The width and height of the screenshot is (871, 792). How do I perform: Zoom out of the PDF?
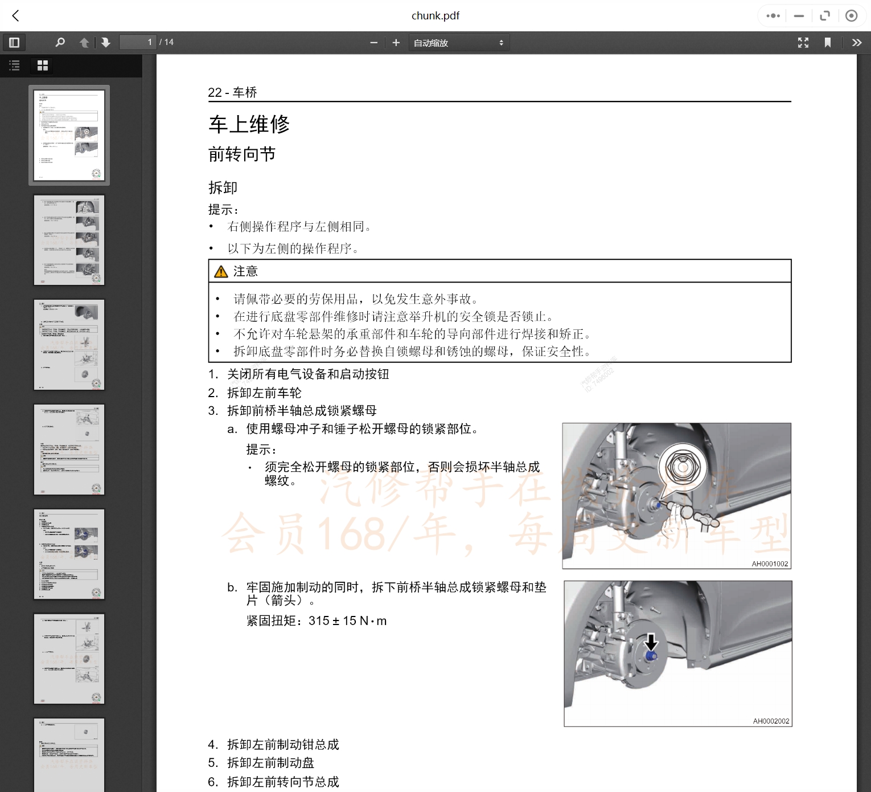tap(373, 42)
